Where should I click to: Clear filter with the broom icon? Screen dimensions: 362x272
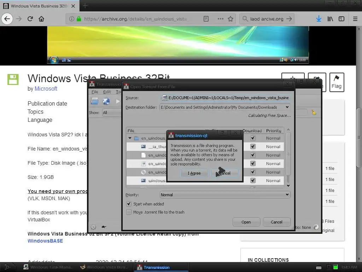coord(314,112)
